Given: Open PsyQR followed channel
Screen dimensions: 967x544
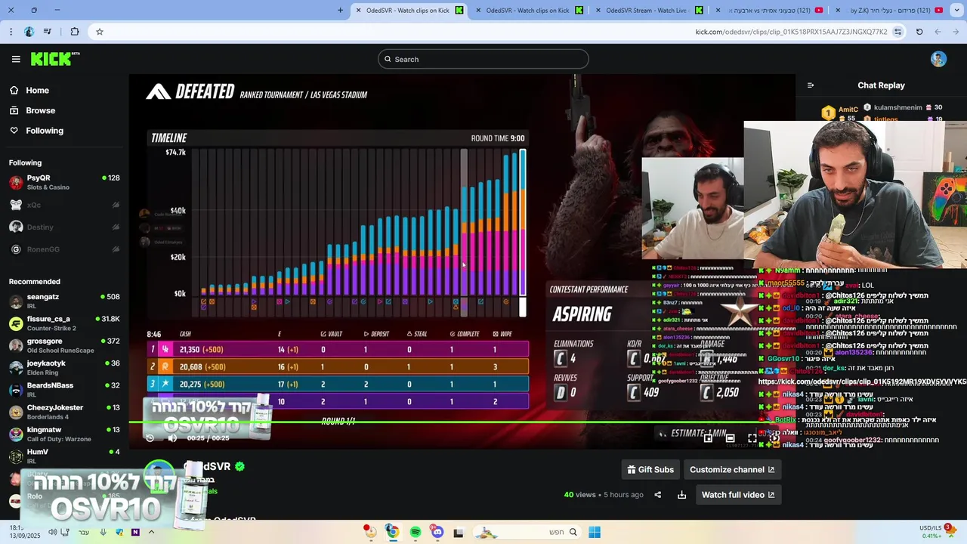Looking at the screenshot, I should pos(64,182).
